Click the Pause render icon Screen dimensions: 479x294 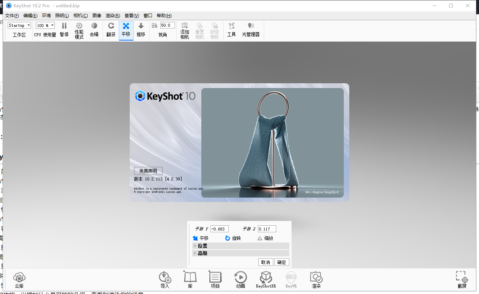[x=64, y=26]
